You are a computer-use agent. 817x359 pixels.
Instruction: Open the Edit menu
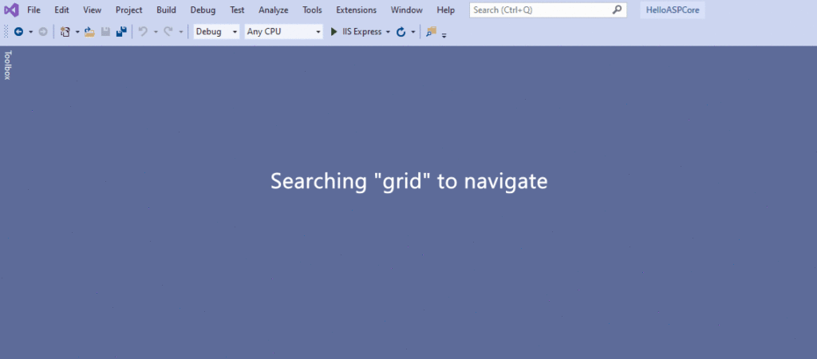[61, 10]
